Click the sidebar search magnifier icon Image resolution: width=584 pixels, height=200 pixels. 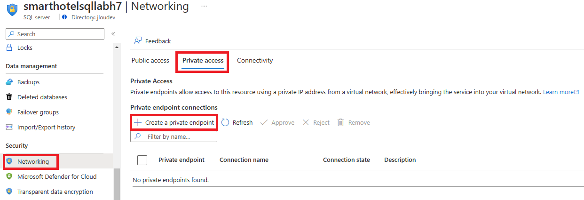12,34
